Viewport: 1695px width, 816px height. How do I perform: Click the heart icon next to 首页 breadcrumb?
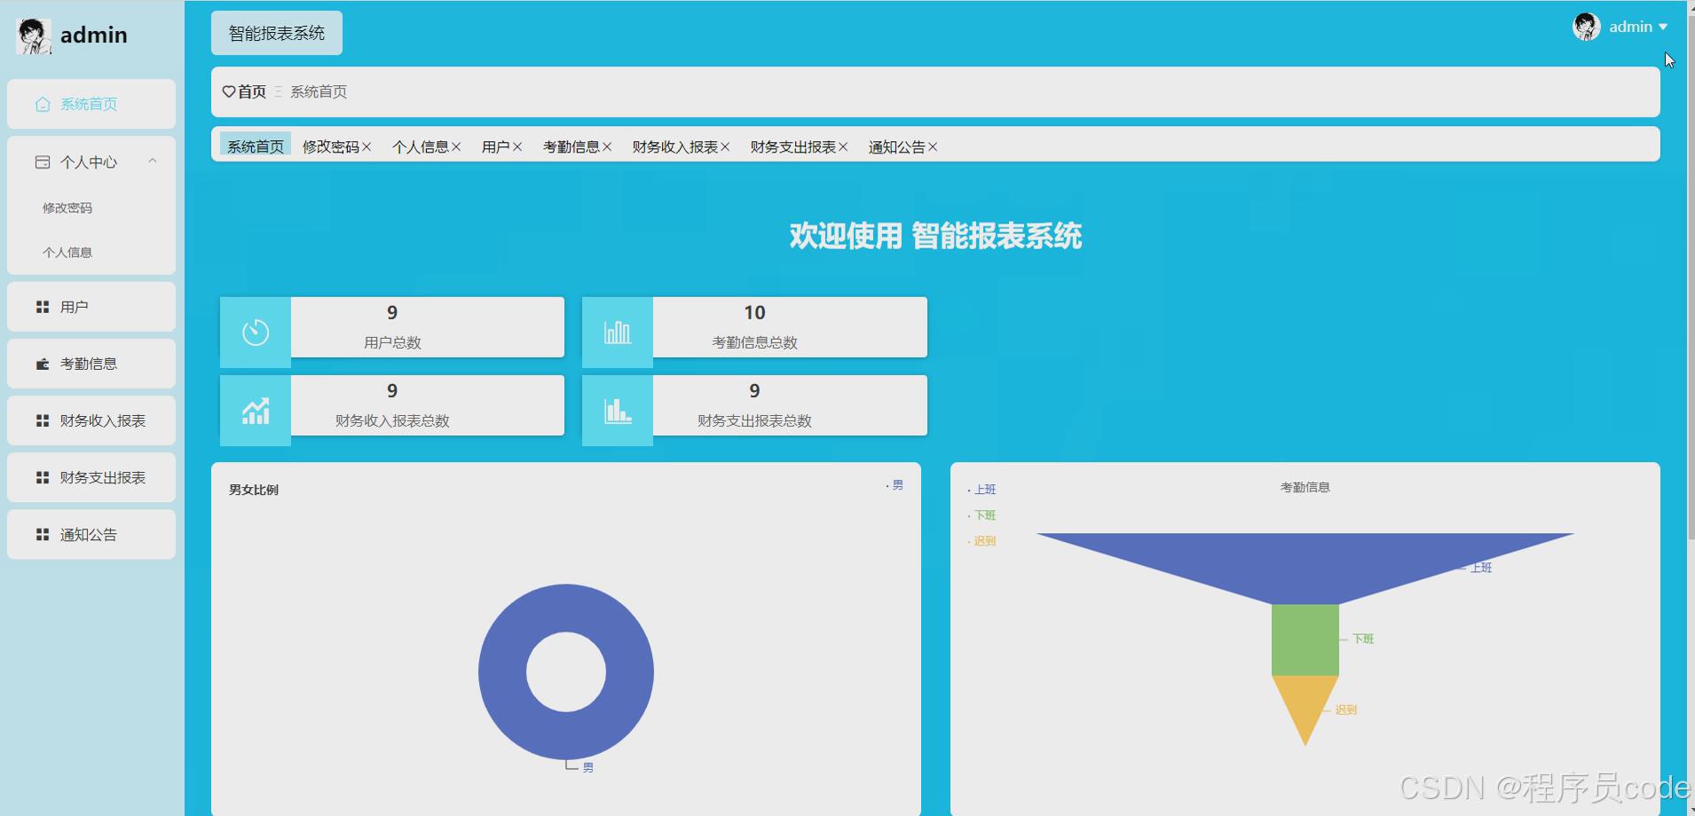point(228,91)
